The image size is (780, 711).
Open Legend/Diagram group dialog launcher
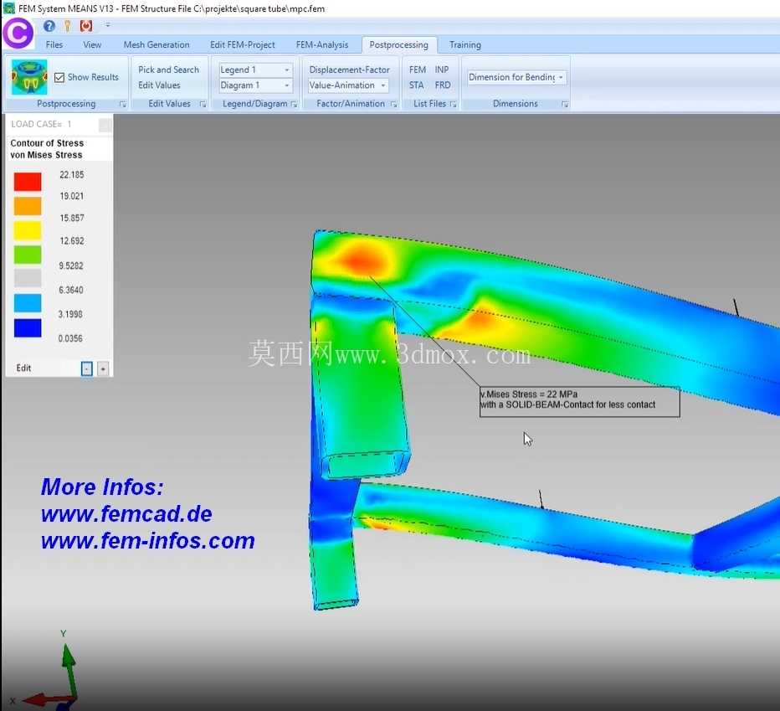(x=294, y=104)
